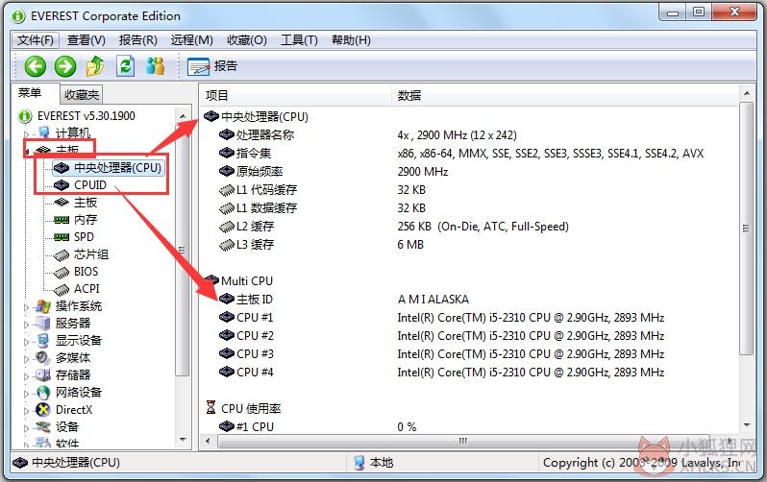Click the 项目 column header
The image size is (767, 482).
[295, 95]
